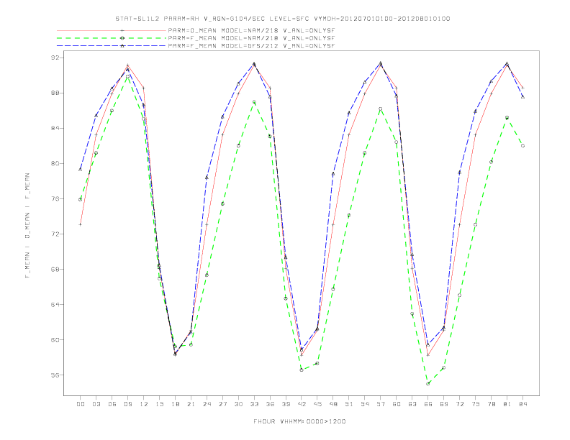The width and height of the screenshot is (570, 440).
Task: Click x-axis tick label 66
Action: tap(428, 404)
